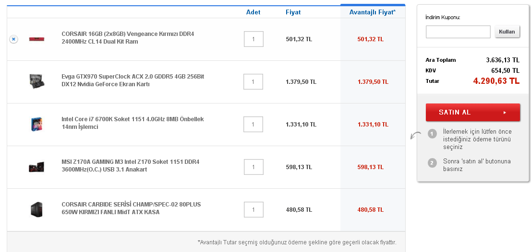Click the CORSAIR CARBIDE case image

pyautogui.click(x=36, y=209)
